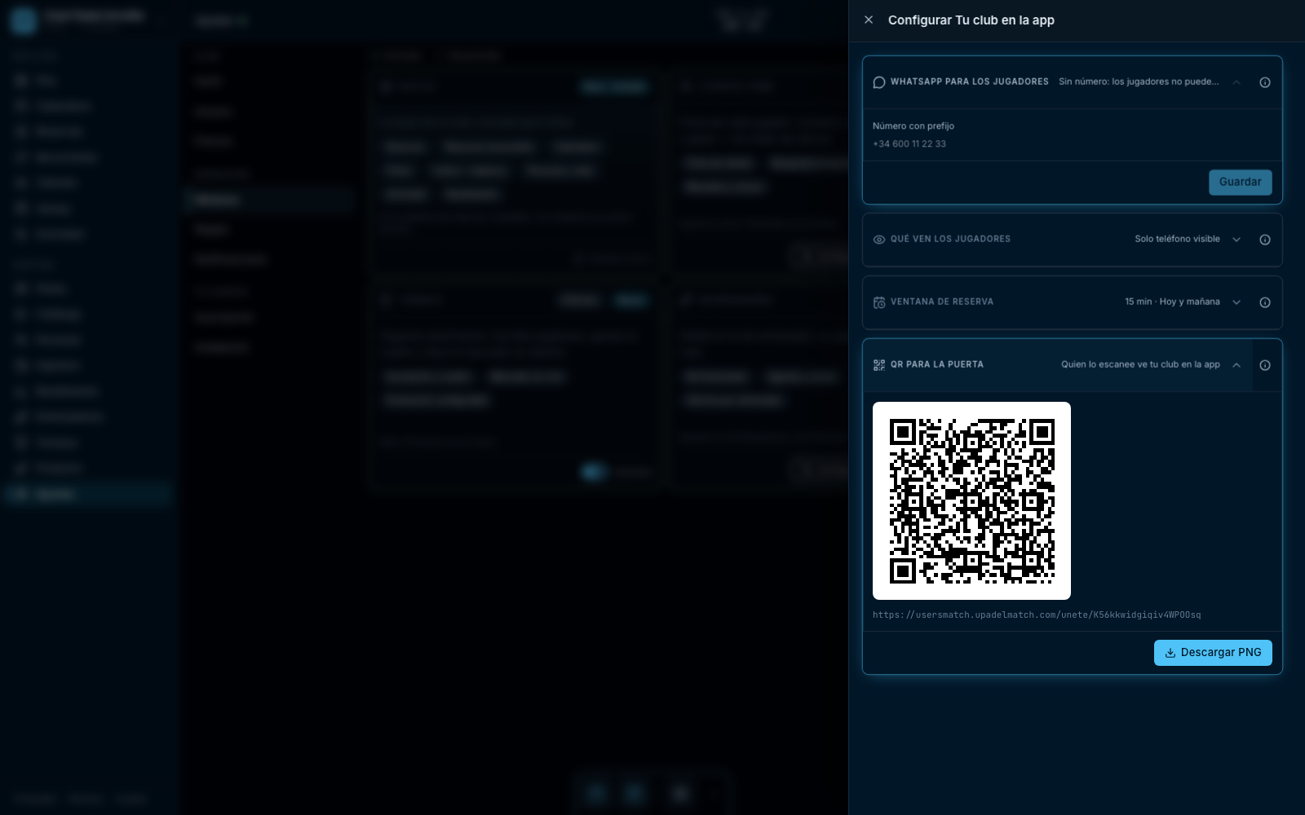Show info for Qué ven los jugadores
Image resolution: width=1305 pixels, height=815 pixels.
tap(1265, 240)
